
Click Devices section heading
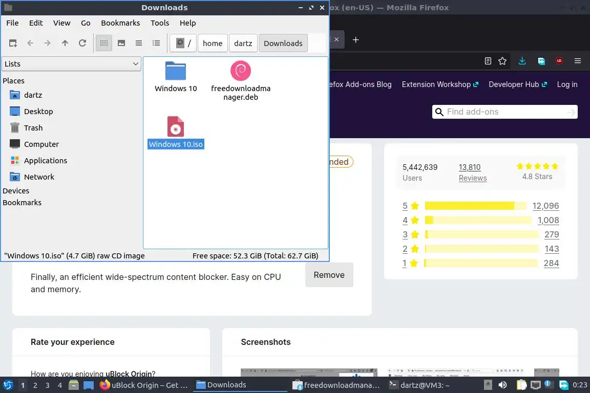(16, 191)
